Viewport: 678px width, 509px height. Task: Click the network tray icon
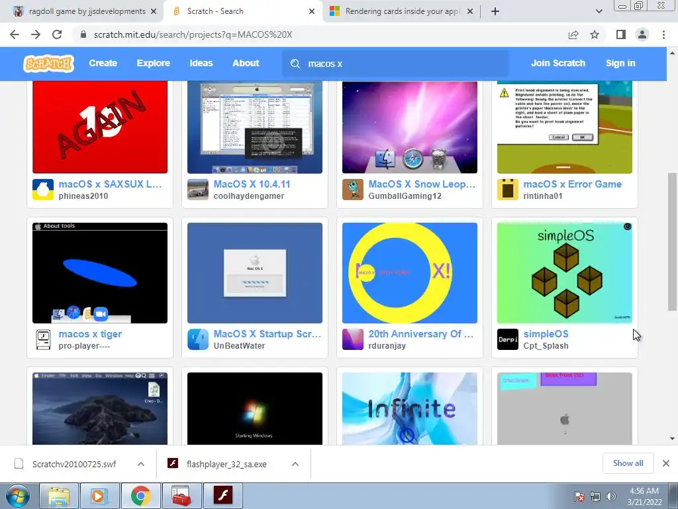point(595,496)
